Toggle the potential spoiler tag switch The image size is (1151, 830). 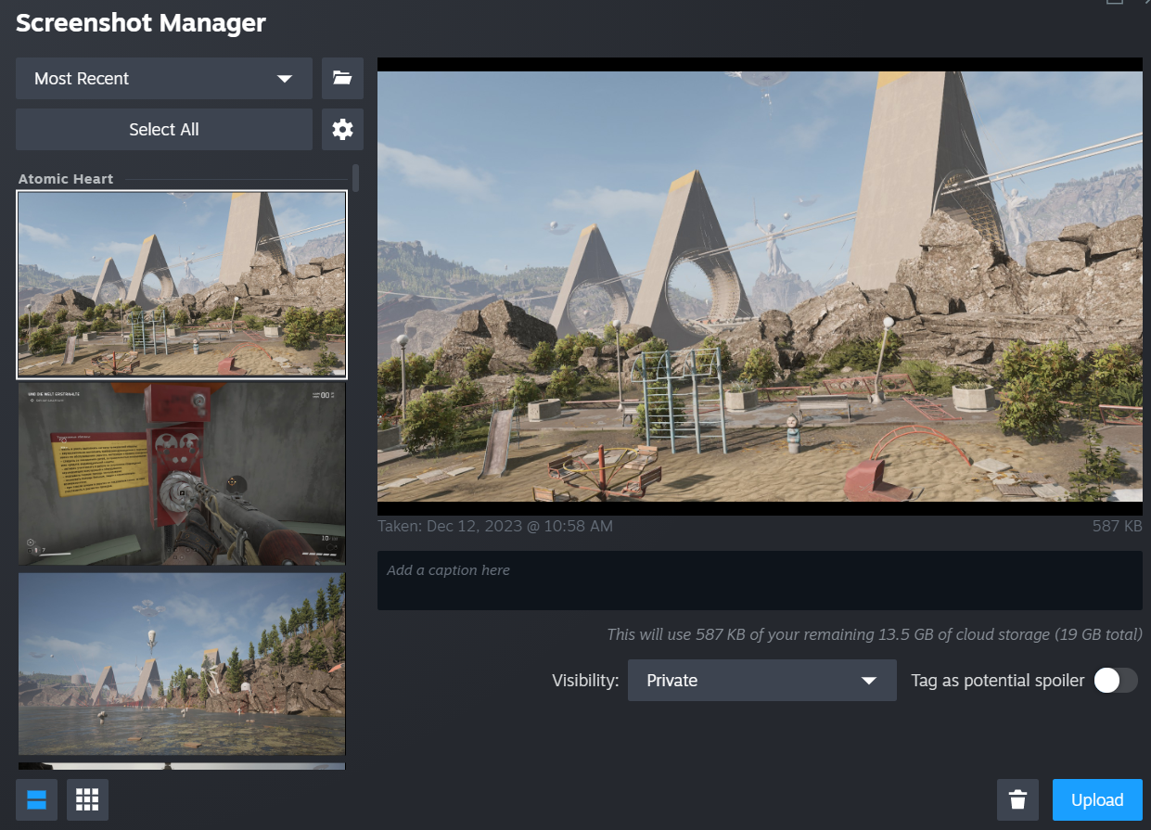(1116, 680)
